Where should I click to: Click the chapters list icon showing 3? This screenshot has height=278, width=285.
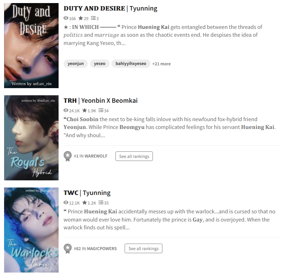coord(93,18)
